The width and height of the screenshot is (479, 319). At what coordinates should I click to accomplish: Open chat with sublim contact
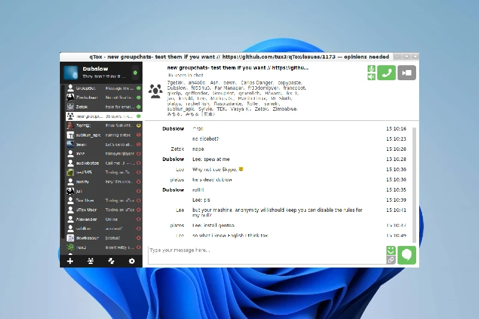[x=104, y=229]
